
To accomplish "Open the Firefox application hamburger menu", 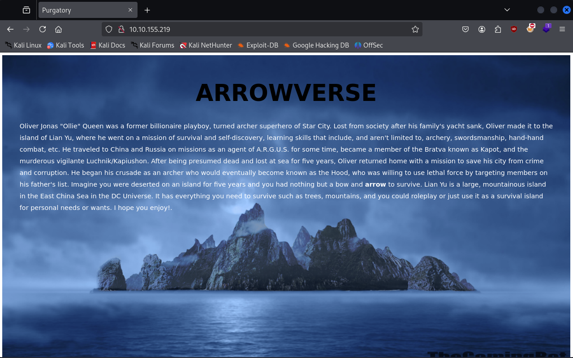I will point(562,29).
